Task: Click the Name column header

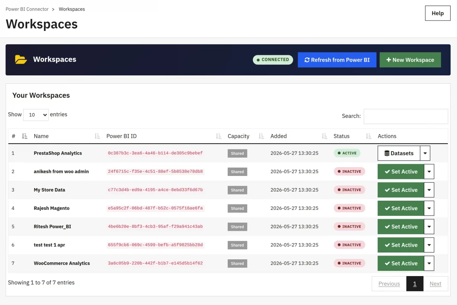Action: pyautogui.click(x=41, y=136)
